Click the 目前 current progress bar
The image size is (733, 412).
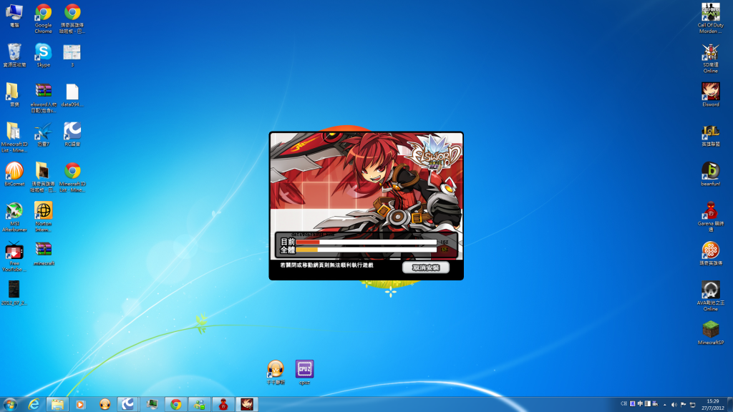(x=366, y=242)
